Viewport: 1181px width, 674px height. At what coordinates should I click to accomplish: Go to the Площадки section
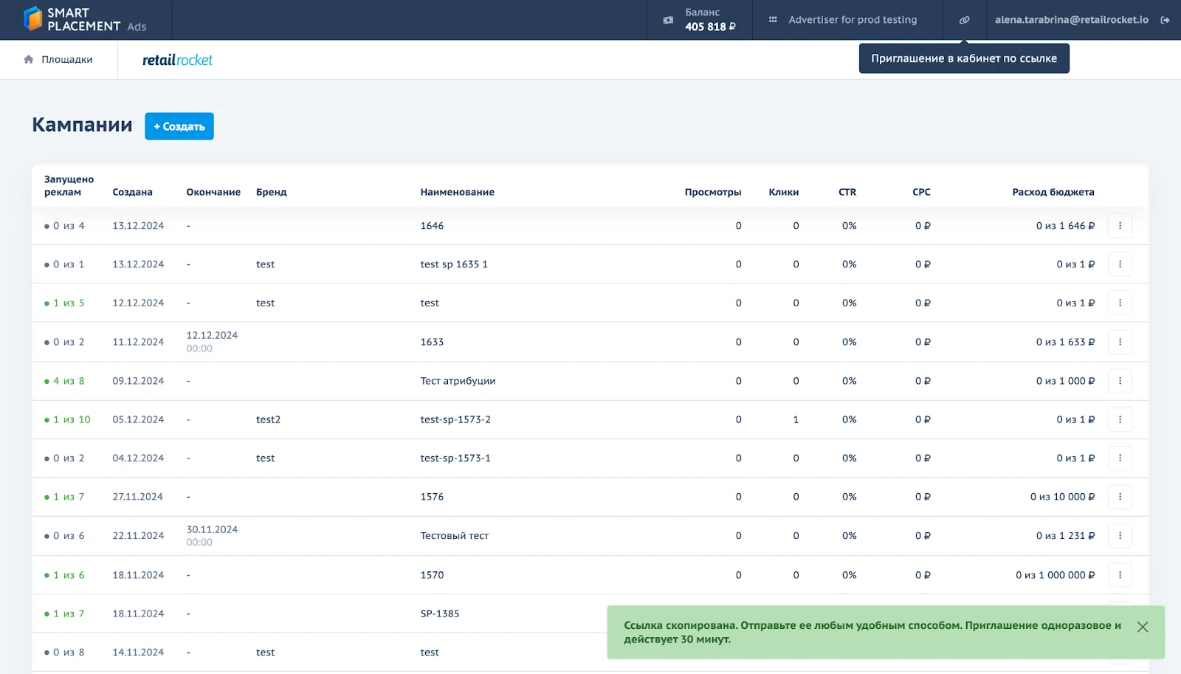[x=59, y=60]
